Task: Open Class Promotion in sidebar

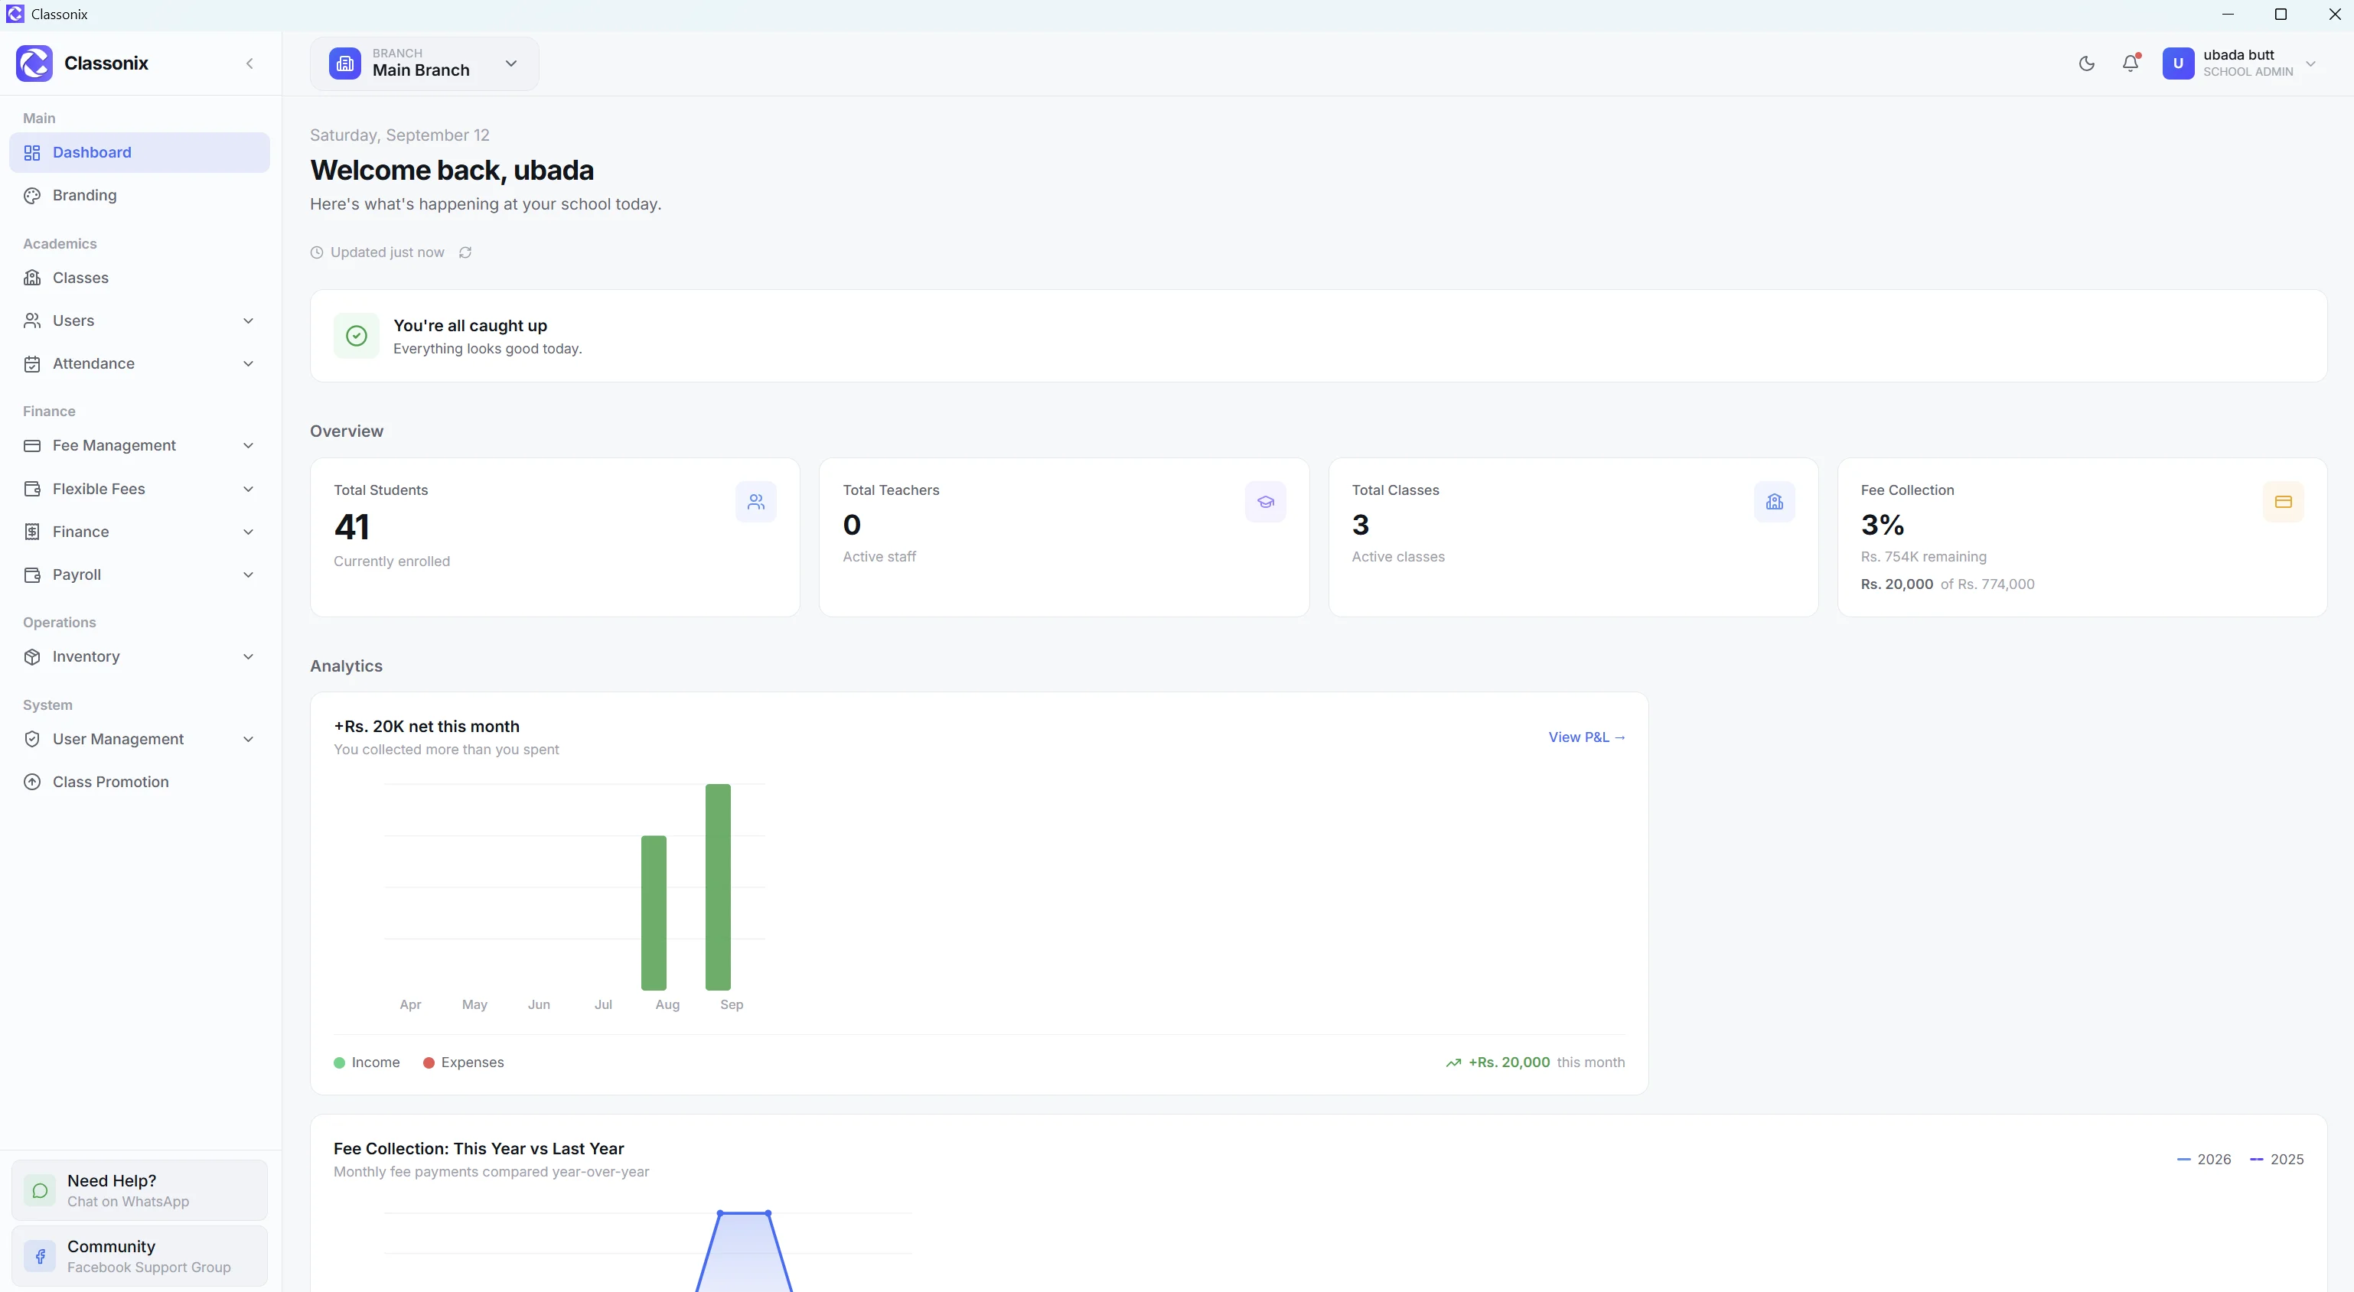Action: coord(140,782)
